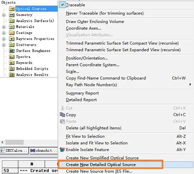Choose Never Traceable (for trimming surfaces)
194x174 pixels.
(x=105, y=13)
